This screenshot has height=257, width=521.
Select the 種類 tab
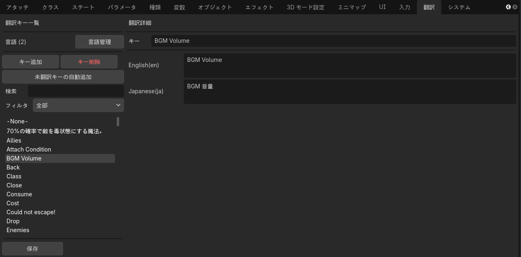(155, 7)
